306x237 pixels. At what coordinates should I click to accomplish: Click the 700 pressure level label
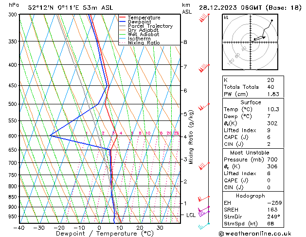(x=14, y=163)
